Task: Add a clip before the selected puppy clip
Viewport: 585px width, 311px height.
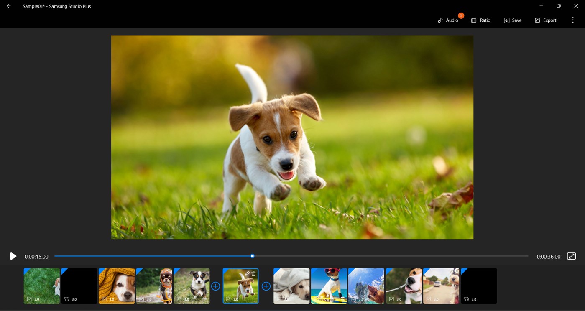Action: point(216,286)
